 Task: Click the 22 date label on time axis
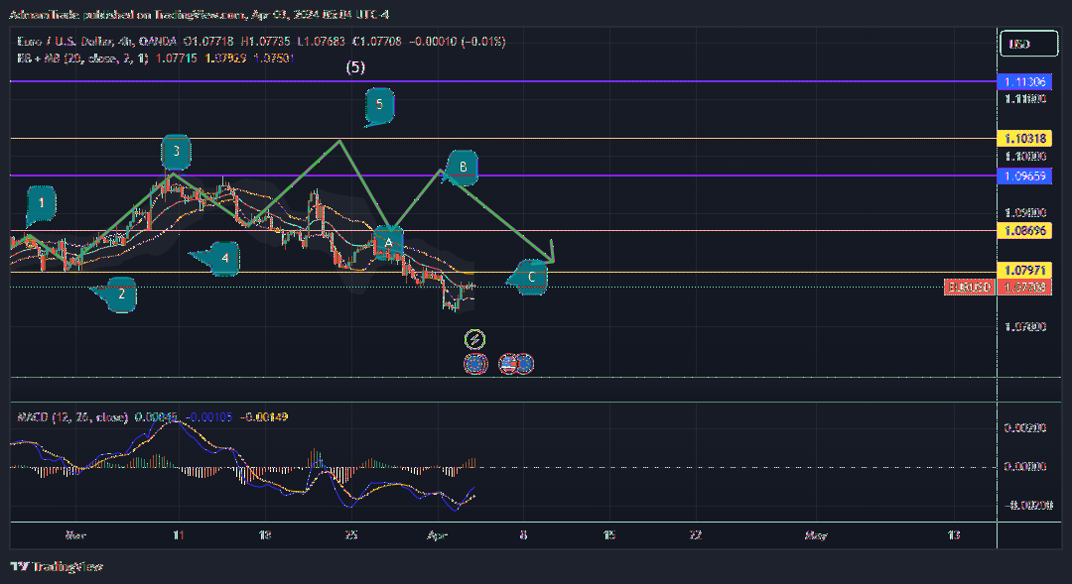pos(695,534)
